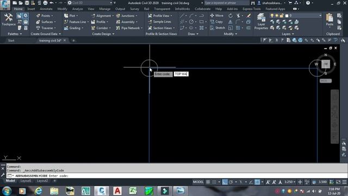
Task: Toggle the layer lock padlock icon
Action: (282, 16)
